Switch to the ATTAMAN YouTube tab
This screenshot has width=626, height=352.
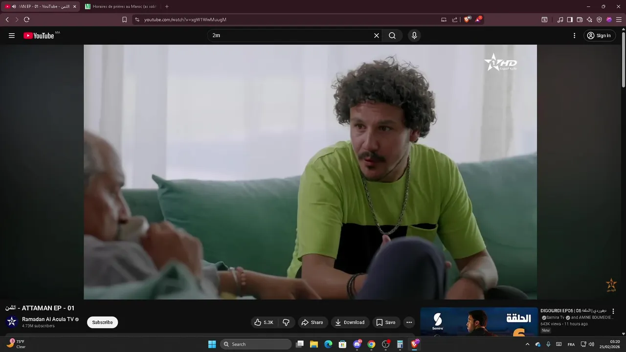click(x=40, y=6)
